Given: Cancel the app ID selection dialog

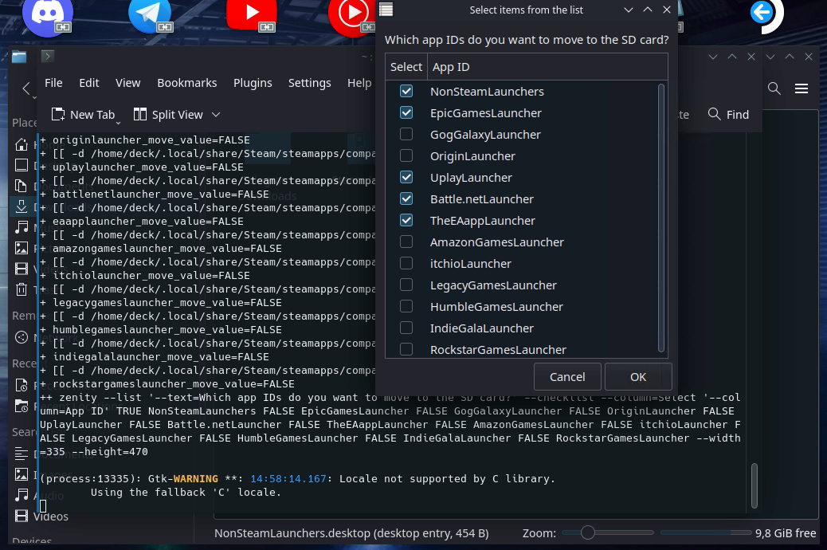Looking at the screenshot, I should 567,376.
